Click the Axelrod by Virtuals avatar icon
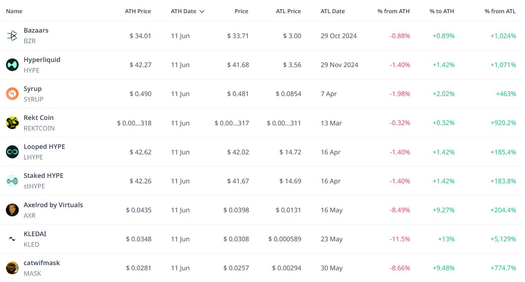The width and height of the screenshot is (525, 282). (x=12, y=210)
